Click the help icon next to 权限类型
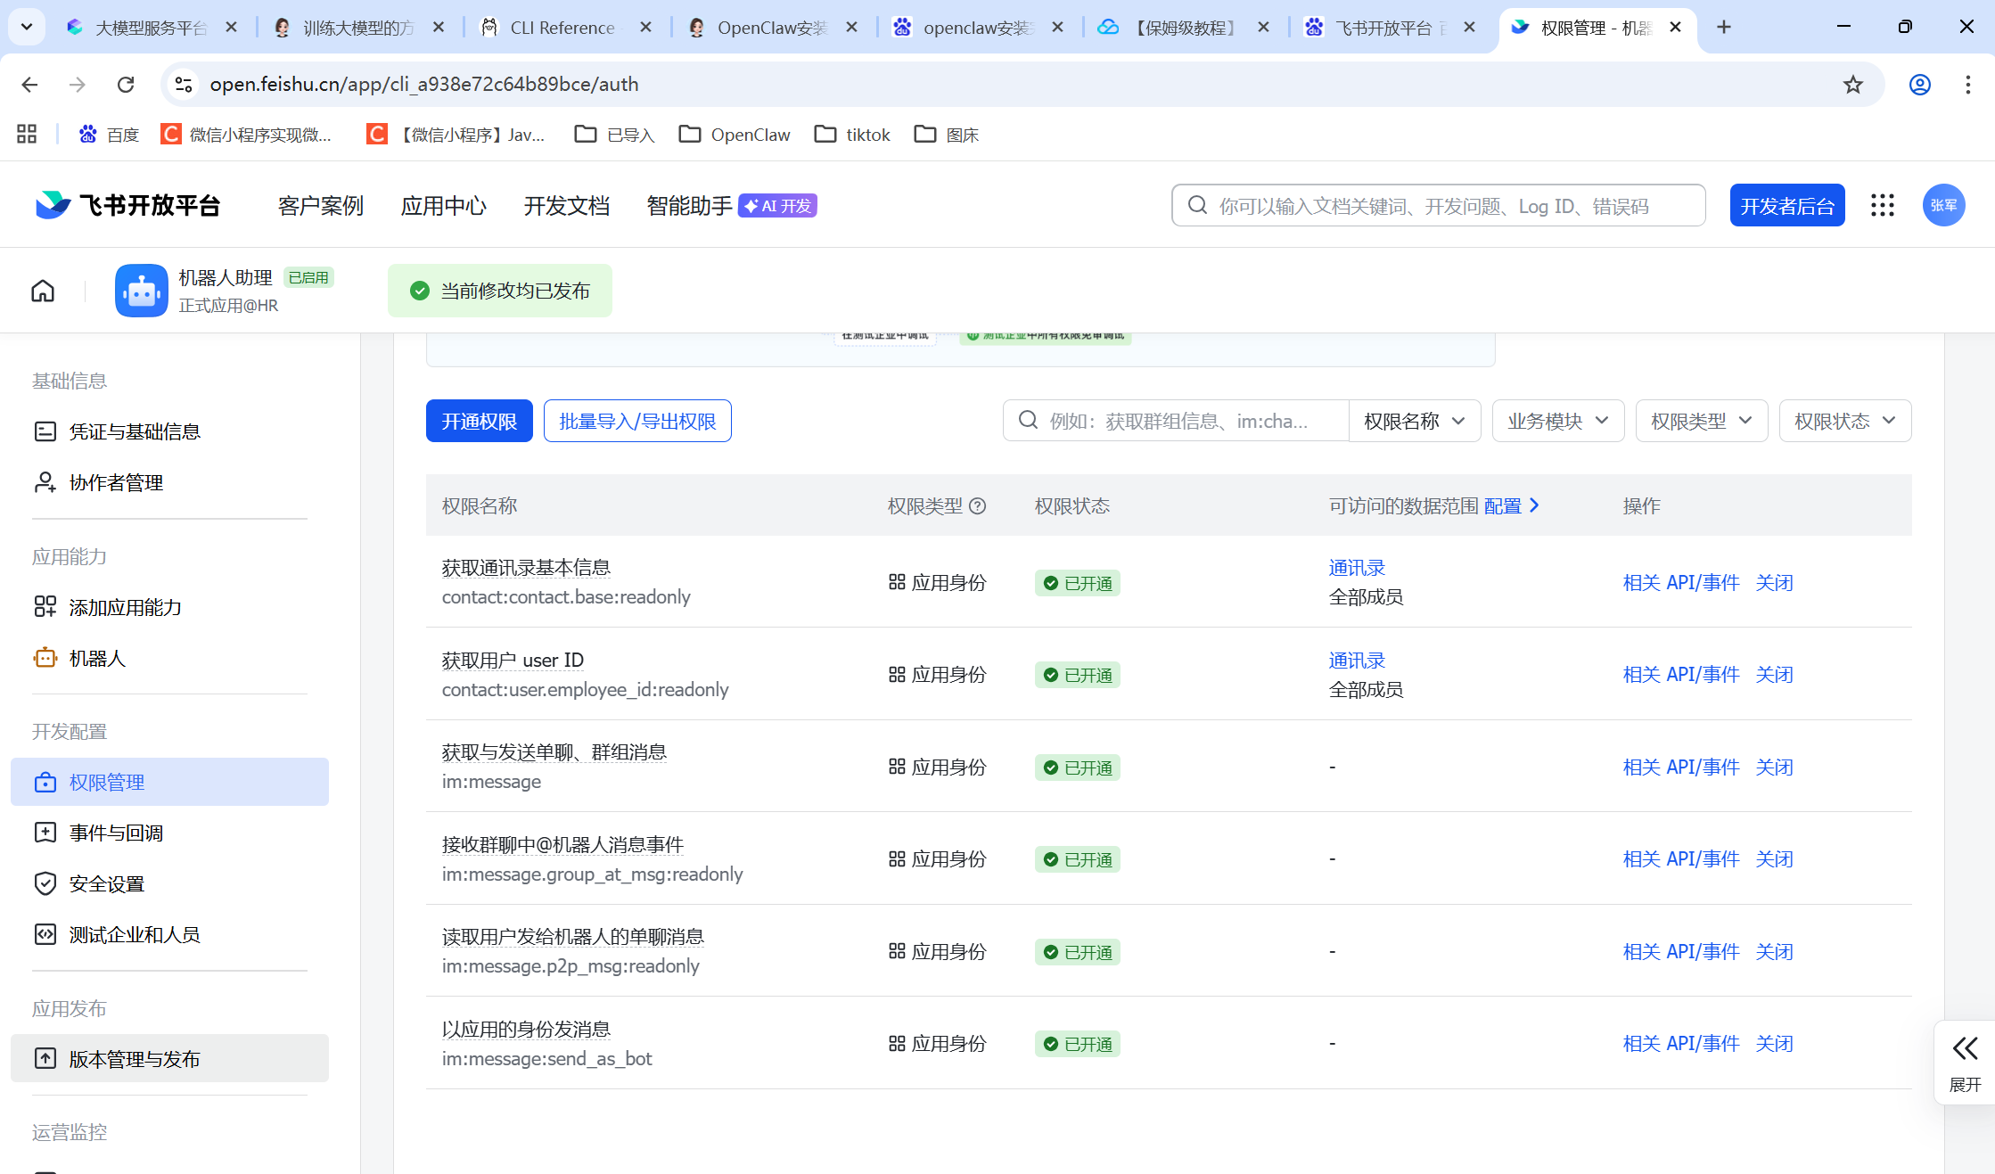 pyautogui.click(x=978, y=506)
